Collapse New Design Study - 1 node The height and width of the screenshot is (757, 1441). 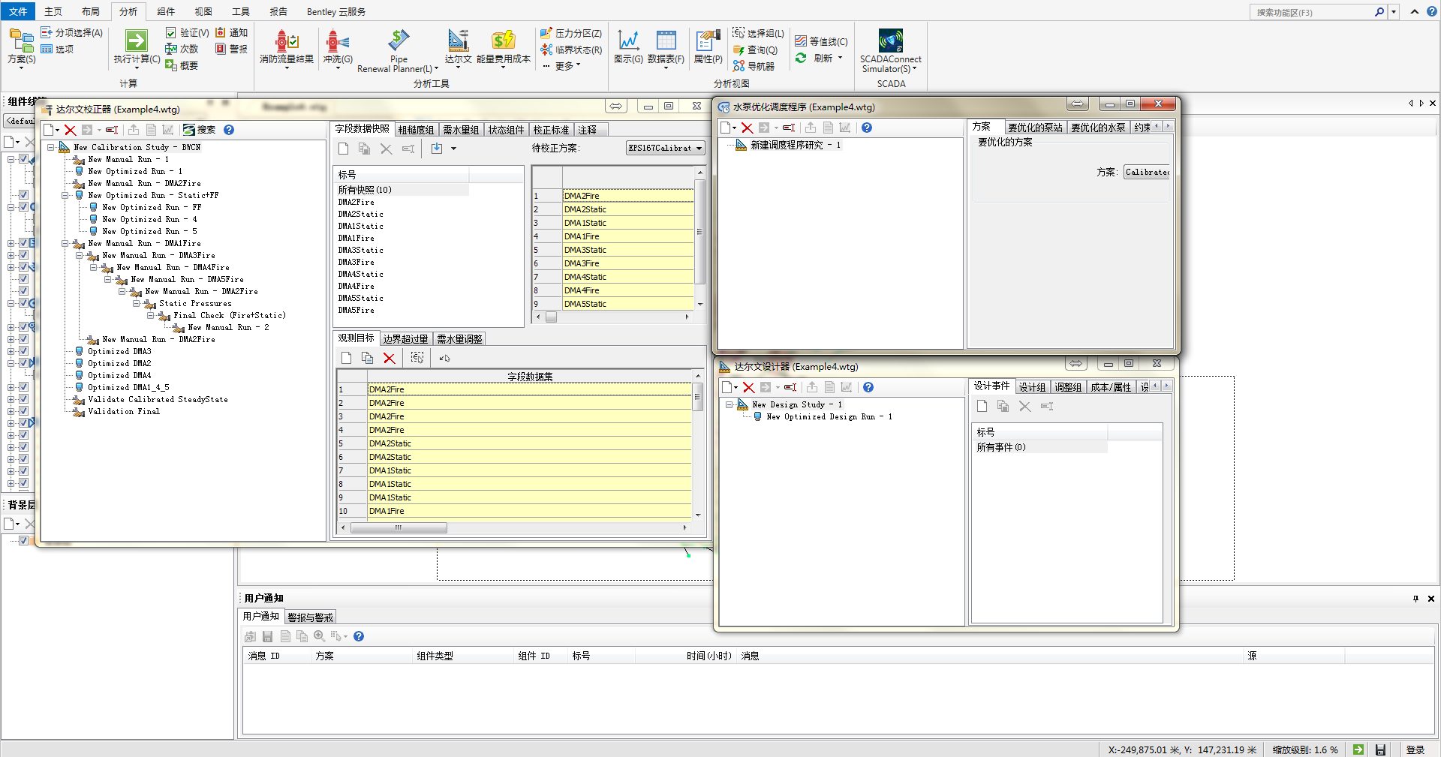(x=730, y=404)
